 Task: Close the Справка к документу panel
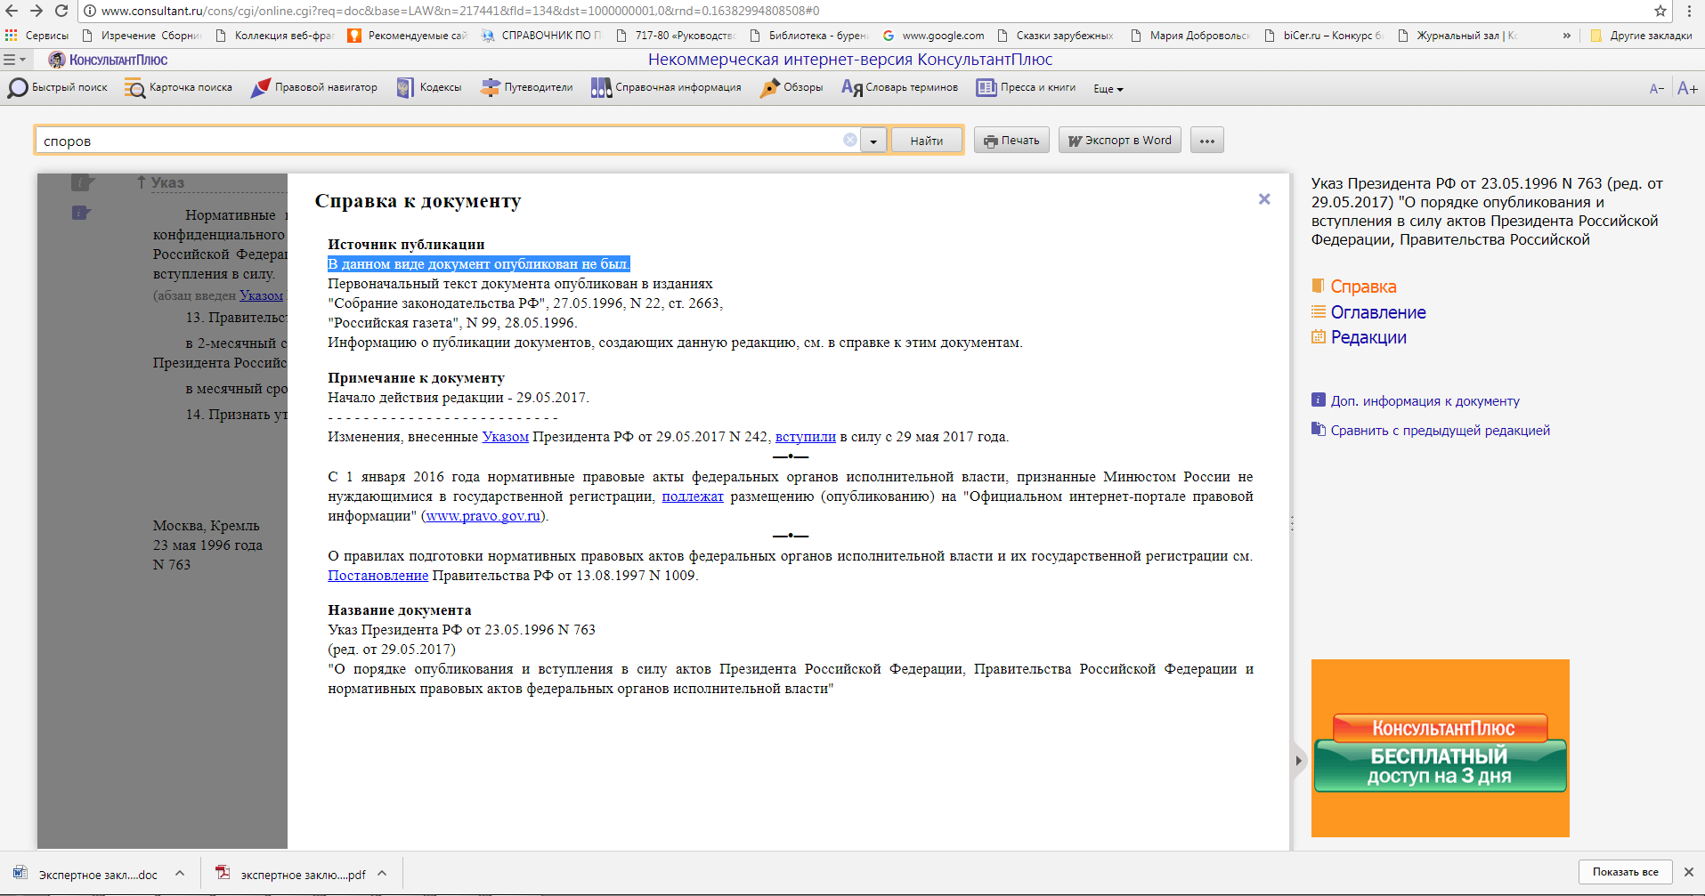coord(1264,199)
